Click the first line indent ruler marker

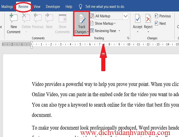point(31,43)
